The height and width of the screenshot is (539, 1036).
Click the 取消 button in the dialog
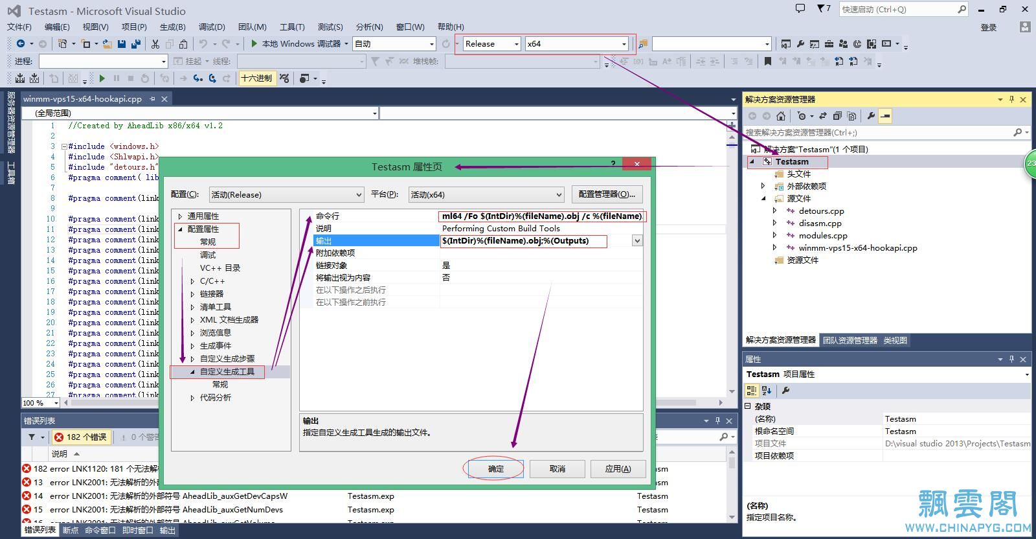pos(557,468)
